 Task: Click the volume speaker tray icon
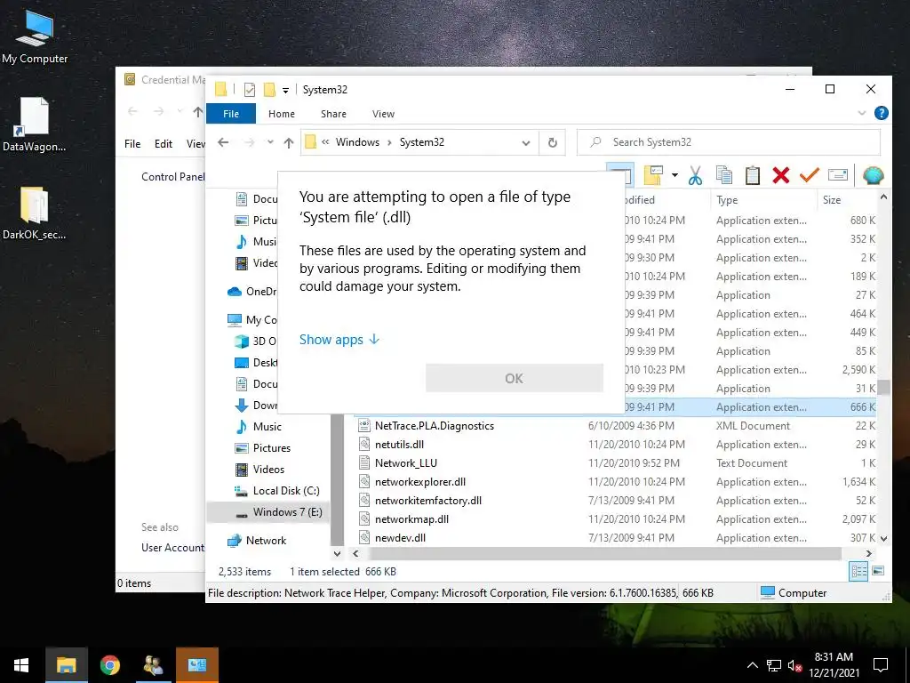794,665
